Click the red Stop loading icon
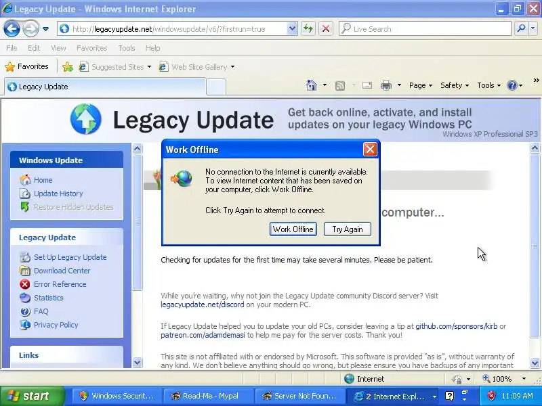The image size is (542, 406). pyautogui.click(x=326, y=29)
